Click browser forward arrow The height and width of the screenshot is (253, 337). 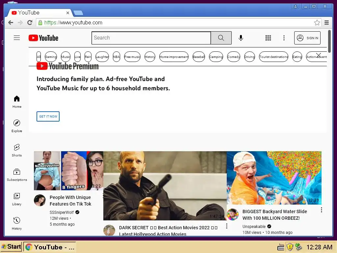point(20,22)
